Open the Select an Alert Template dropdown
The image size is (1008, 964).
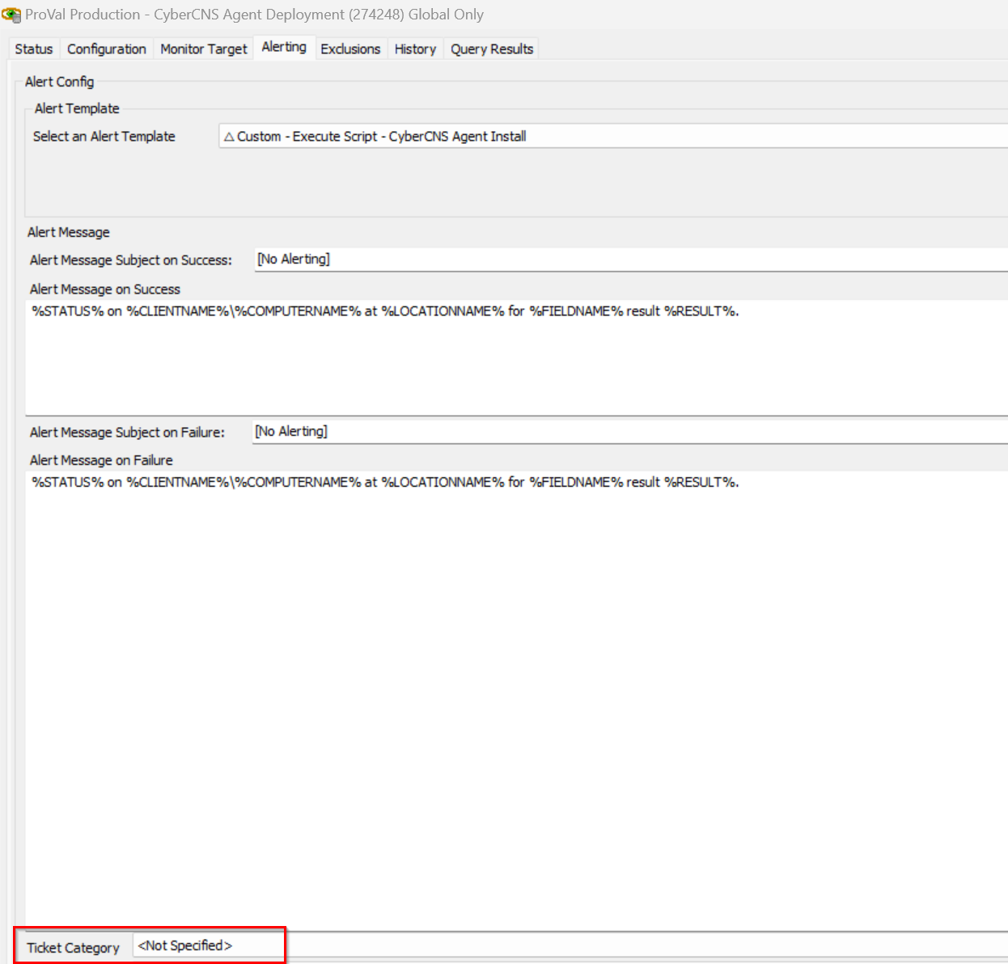(x=612, y=137)
